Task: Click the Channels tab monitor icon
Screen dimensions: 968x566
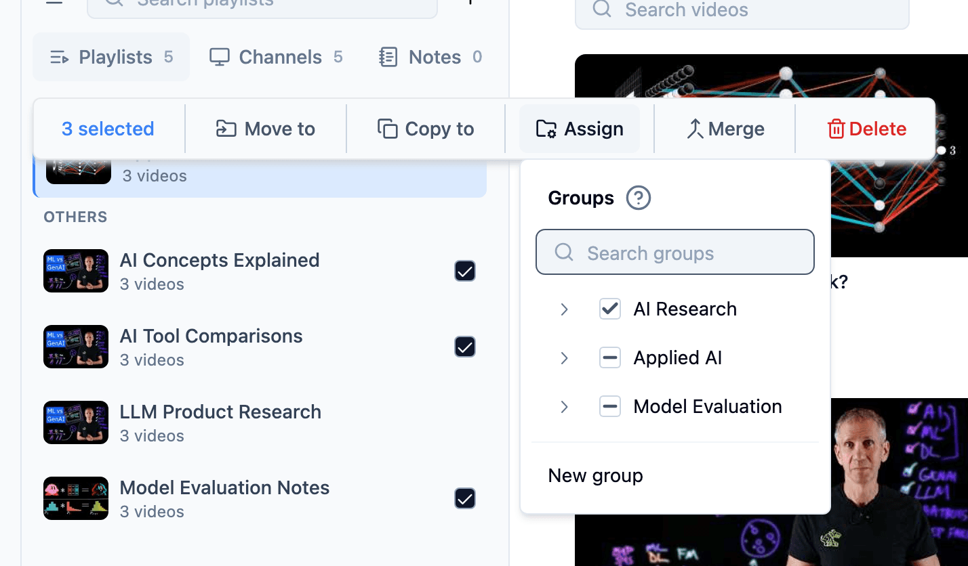Action: coord(219,58)
